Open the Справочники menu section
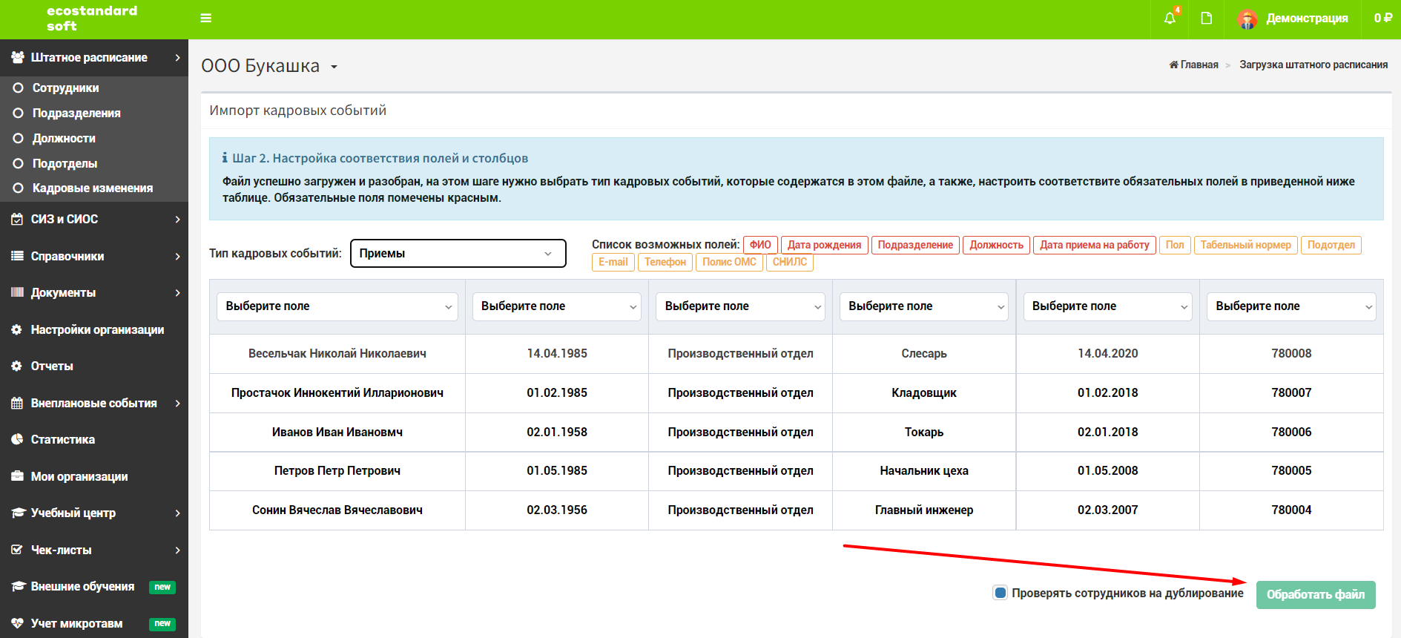 click(94, 256)
